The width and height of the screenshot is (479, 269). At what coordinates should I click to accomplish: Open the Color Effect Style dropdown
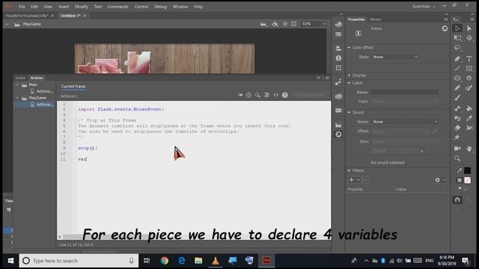(x=395, y=57)
